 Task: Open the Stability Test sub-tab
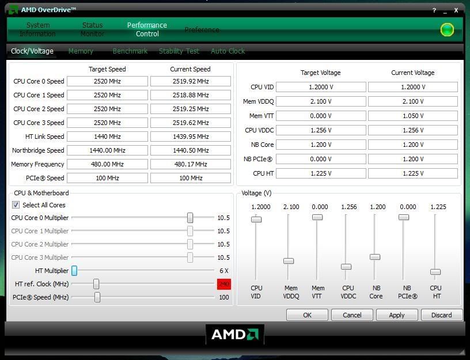[179, 51]
